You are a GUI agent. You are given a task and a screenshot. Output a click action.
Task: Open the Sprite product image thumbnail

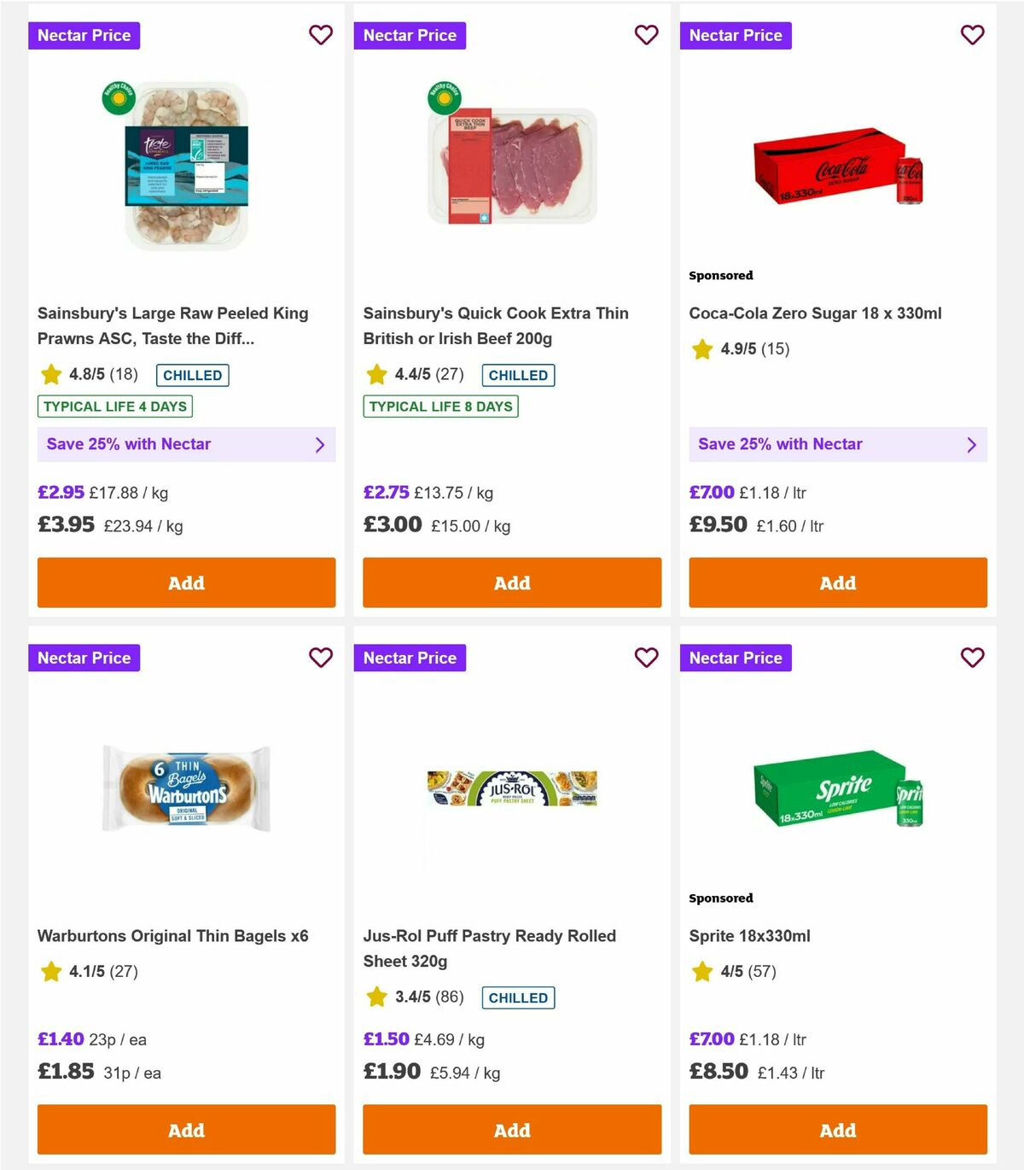[837, 790]
